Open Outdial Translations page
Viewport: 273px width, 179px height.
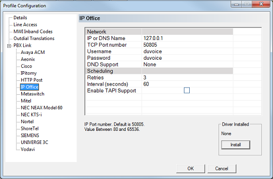click(34, 38)
